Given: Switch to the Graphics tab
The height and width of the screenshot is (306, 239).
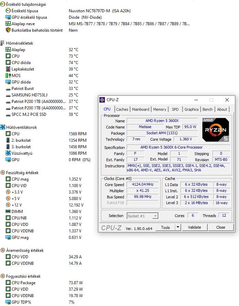Looking at the screenshot, I should click(x=192, y=109).
